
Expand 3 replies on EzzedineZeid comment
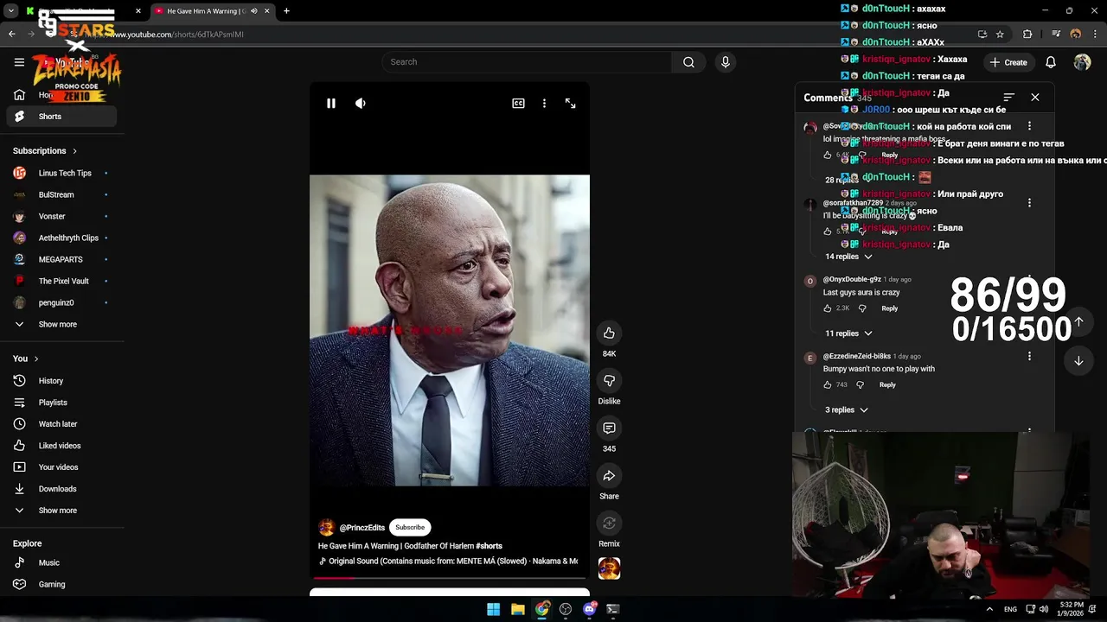(846, 410)
